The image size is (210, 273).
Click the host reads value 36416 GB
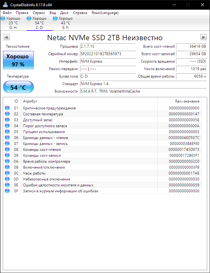192,46
